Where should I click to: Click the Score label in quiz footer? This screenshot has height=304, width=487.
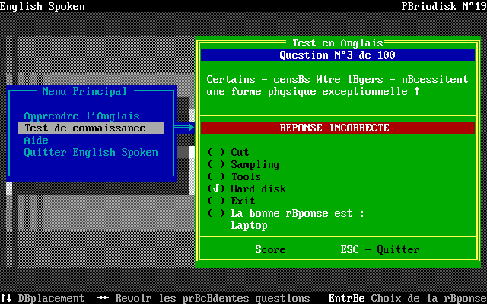pos(270,249)
